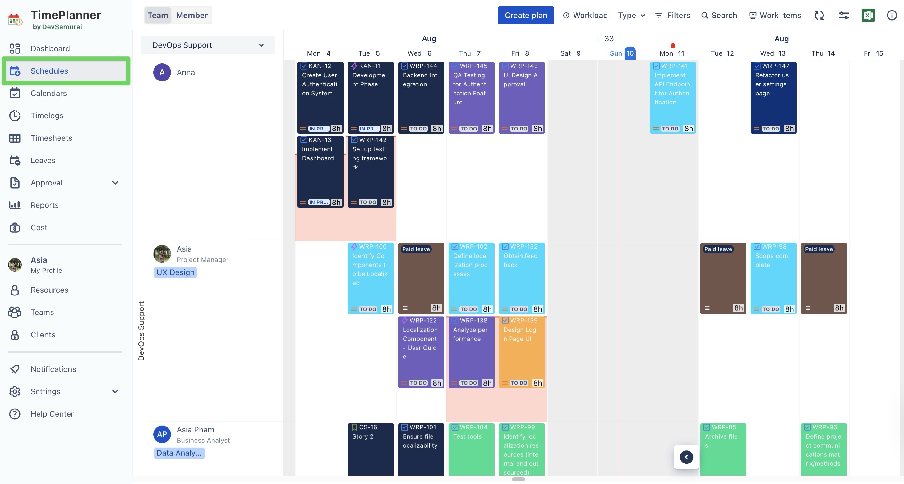Open the Cost page icon

click(15, 227)
